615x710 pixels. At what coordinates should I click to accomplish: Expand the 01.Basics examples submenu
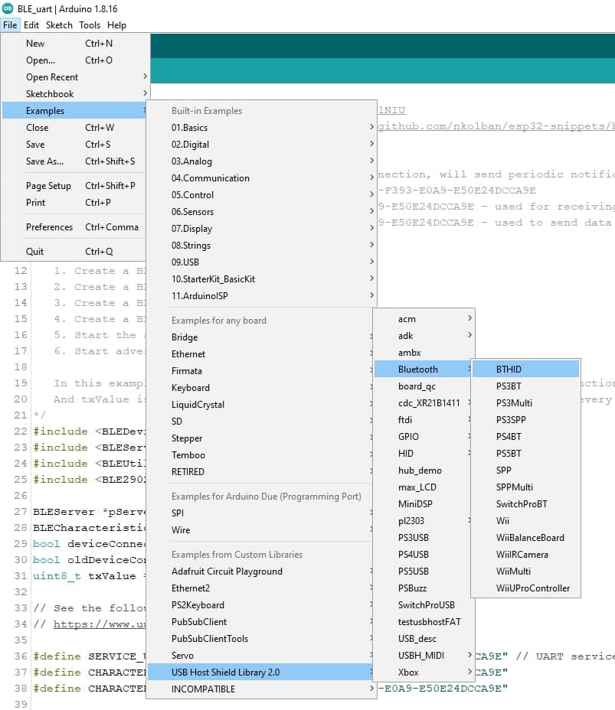pyautogui.click(x=189, y=128)
